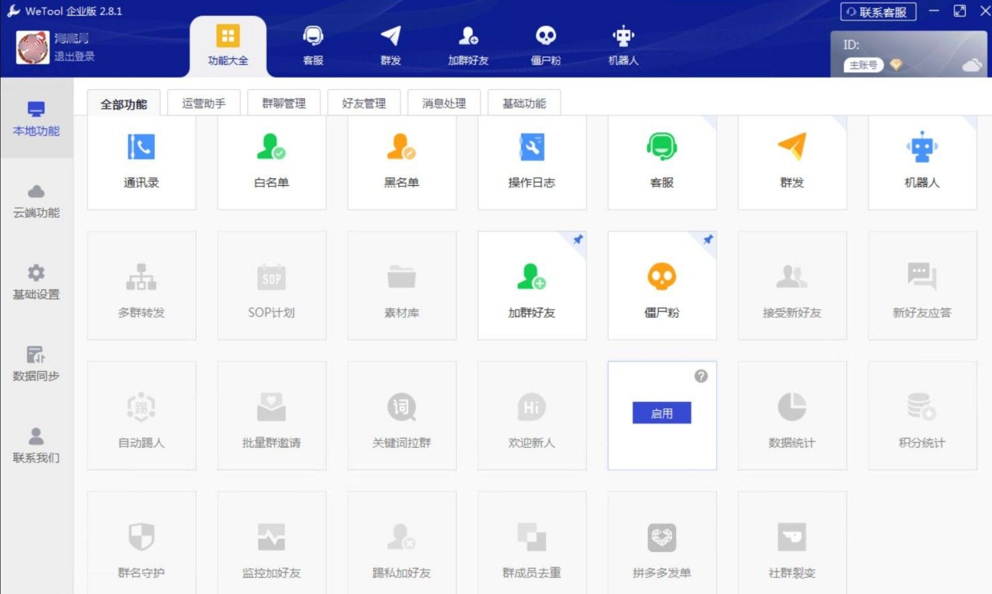
Task: Open the 白名单 whitelist feature
Action: coord(271,147)
